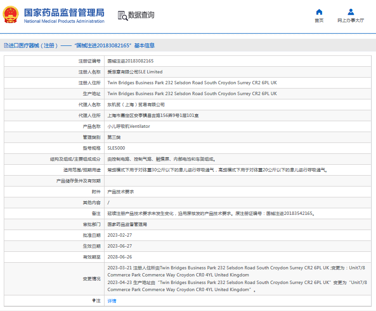Screen dimensions: 376x311
Task: Click the document icon before 进口医疗器械
Action: 6,45
